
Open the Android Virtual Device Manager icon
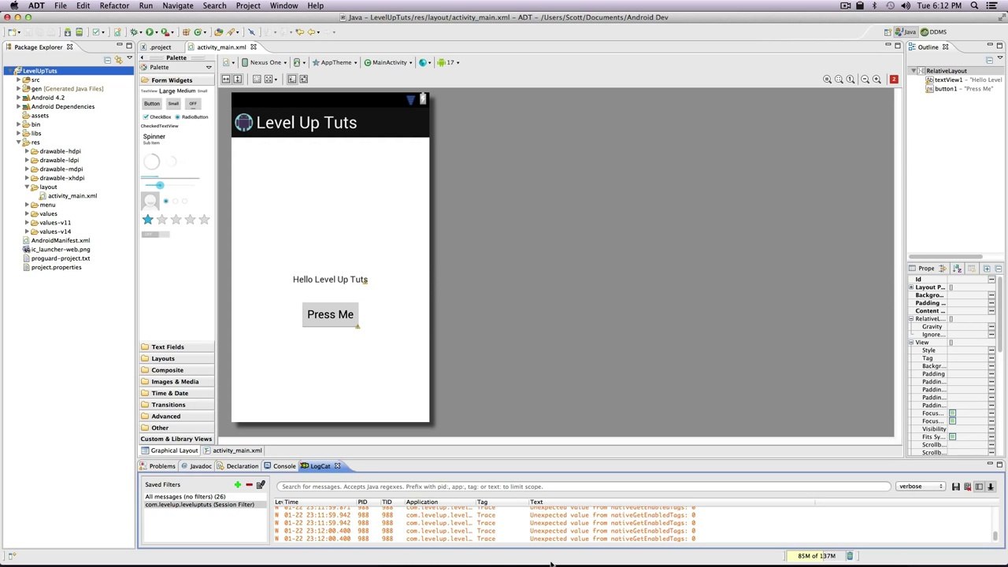[79, 32]
